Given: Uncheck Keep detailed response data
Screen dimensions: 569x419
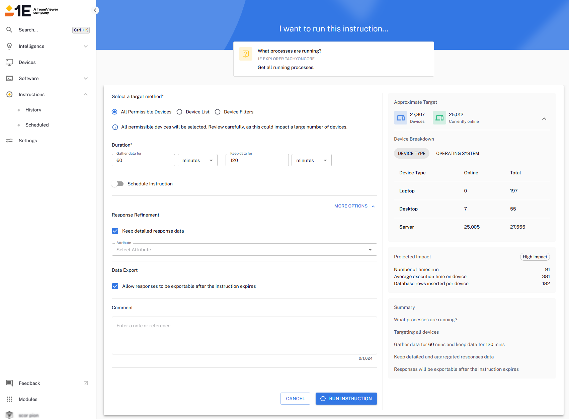Looking at the screenshot, I should coord(115,231).
